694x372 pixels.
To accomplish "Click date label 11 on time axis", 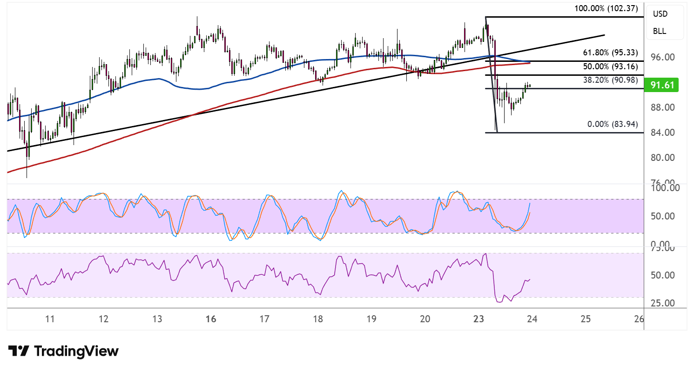I will point(50,319).
